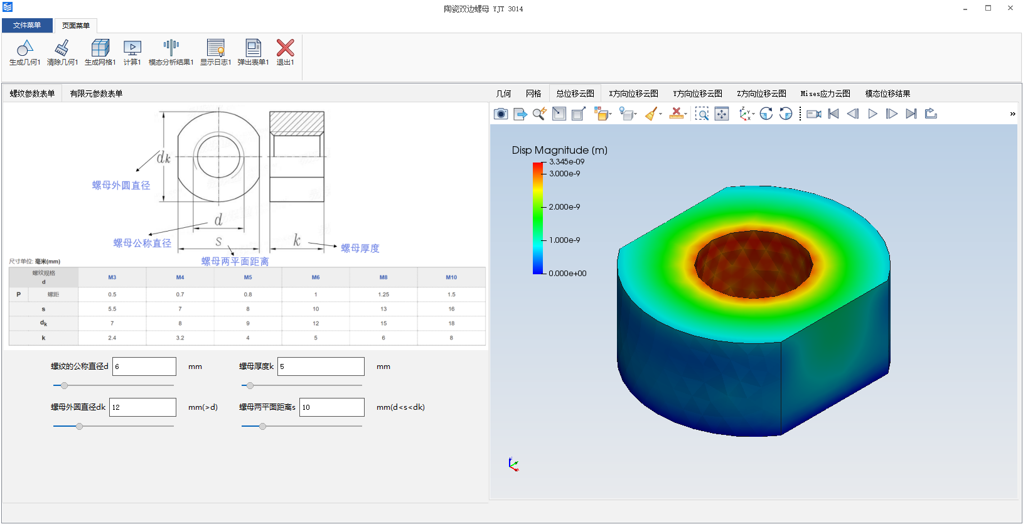The width and height of the screenshot is (1023, 524).
Task: Take a viewport snapshot with camera icon
Action: coord(501,114)
